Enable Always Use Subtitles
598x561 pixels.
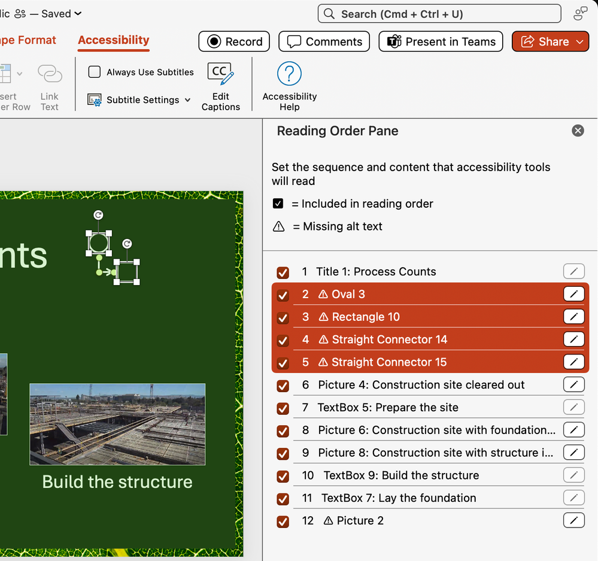(x=94, y=72)
